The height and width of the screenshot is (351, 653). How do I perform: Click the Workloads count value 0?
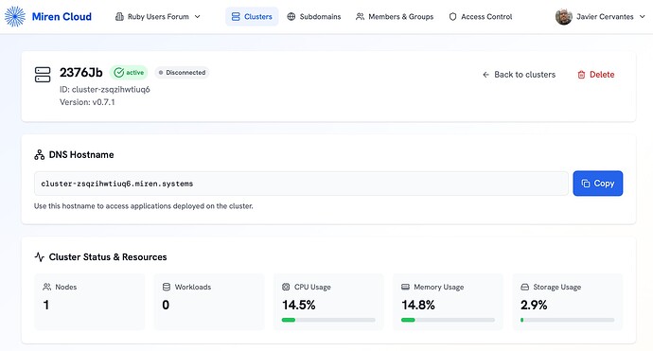tap(166, 305)
